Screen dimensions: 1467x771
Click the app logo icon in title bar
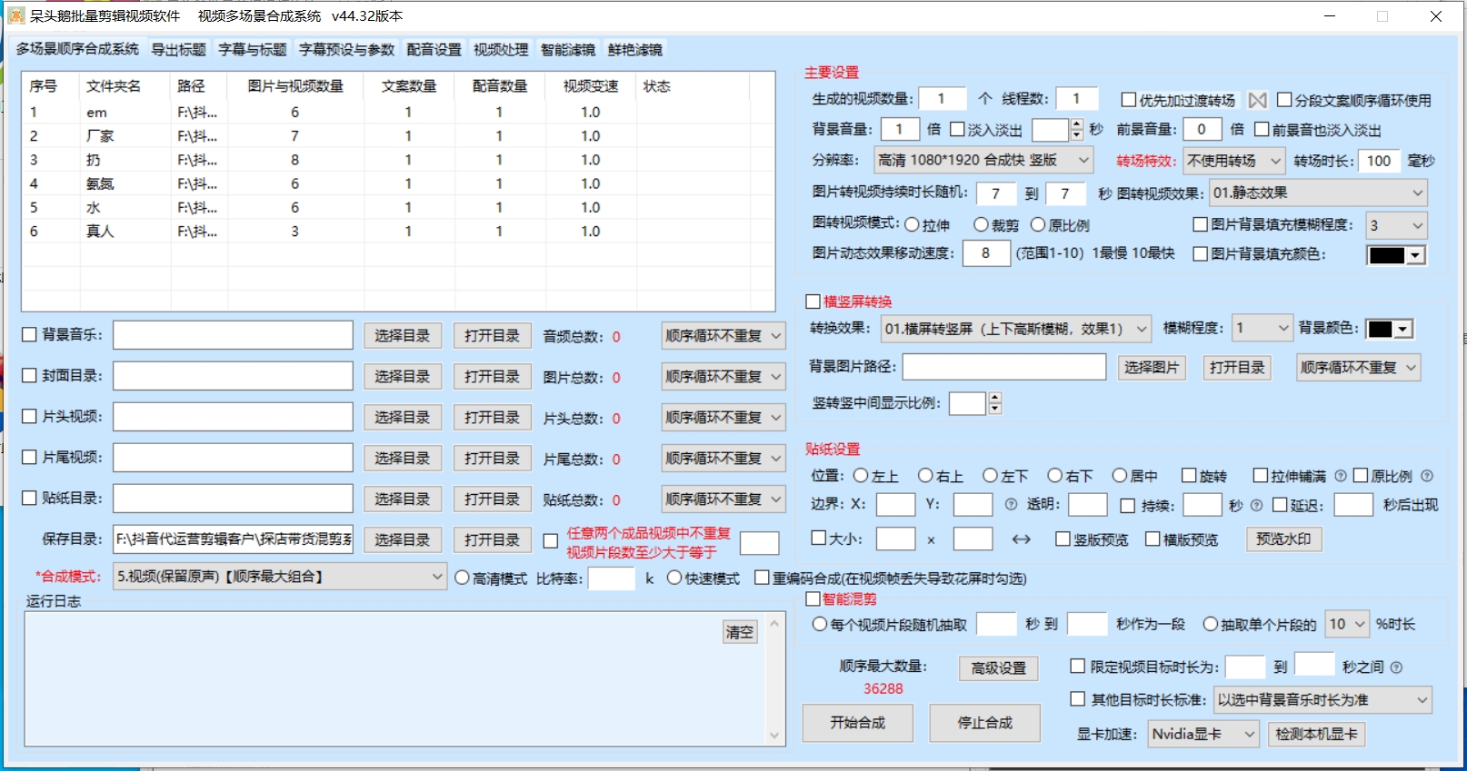tap(16, 16)
